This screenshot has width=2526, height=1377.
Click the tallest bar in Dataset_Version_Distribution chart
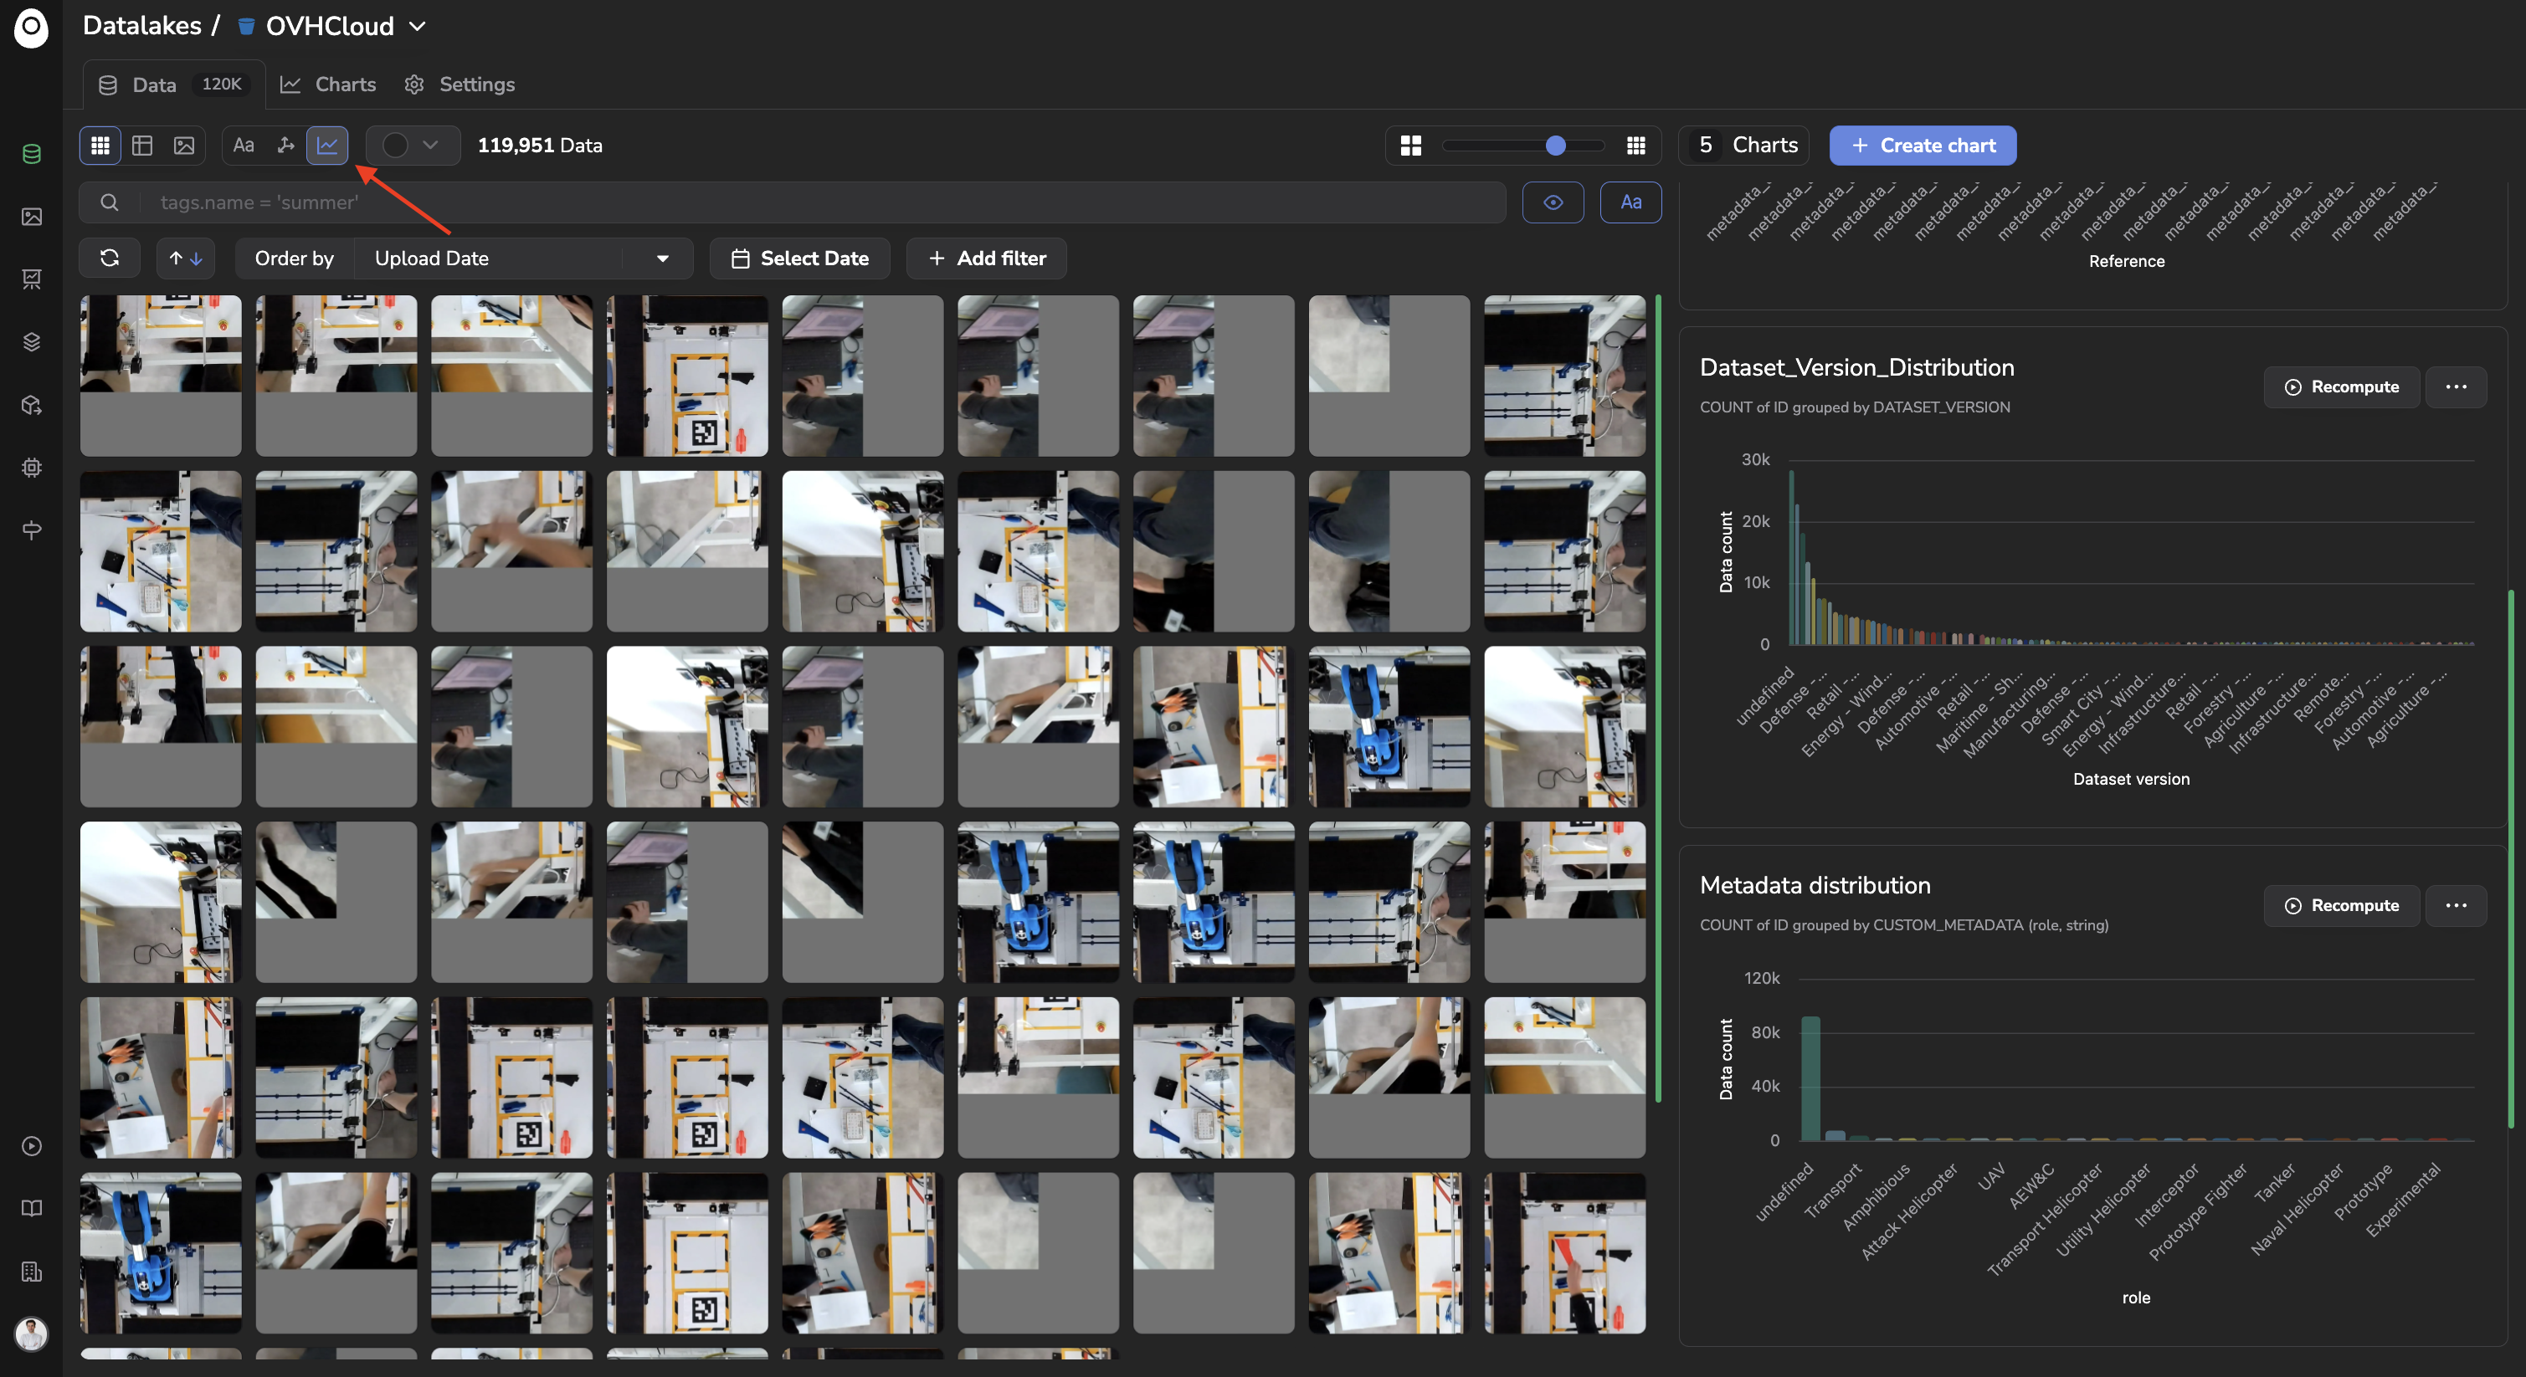point(1791,558)
